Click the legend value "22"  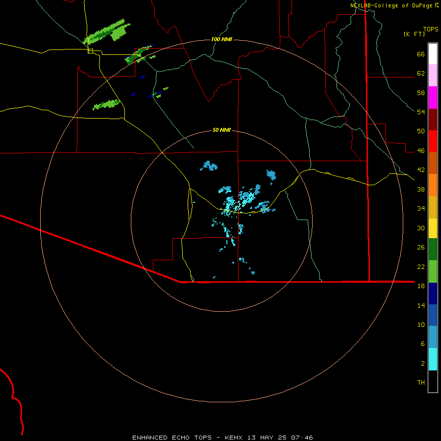click(421, 267)
